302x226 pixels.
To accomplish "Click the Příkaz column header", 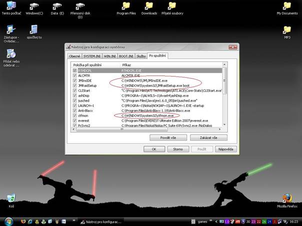I will pyautogui.click(x=171, y=65).
